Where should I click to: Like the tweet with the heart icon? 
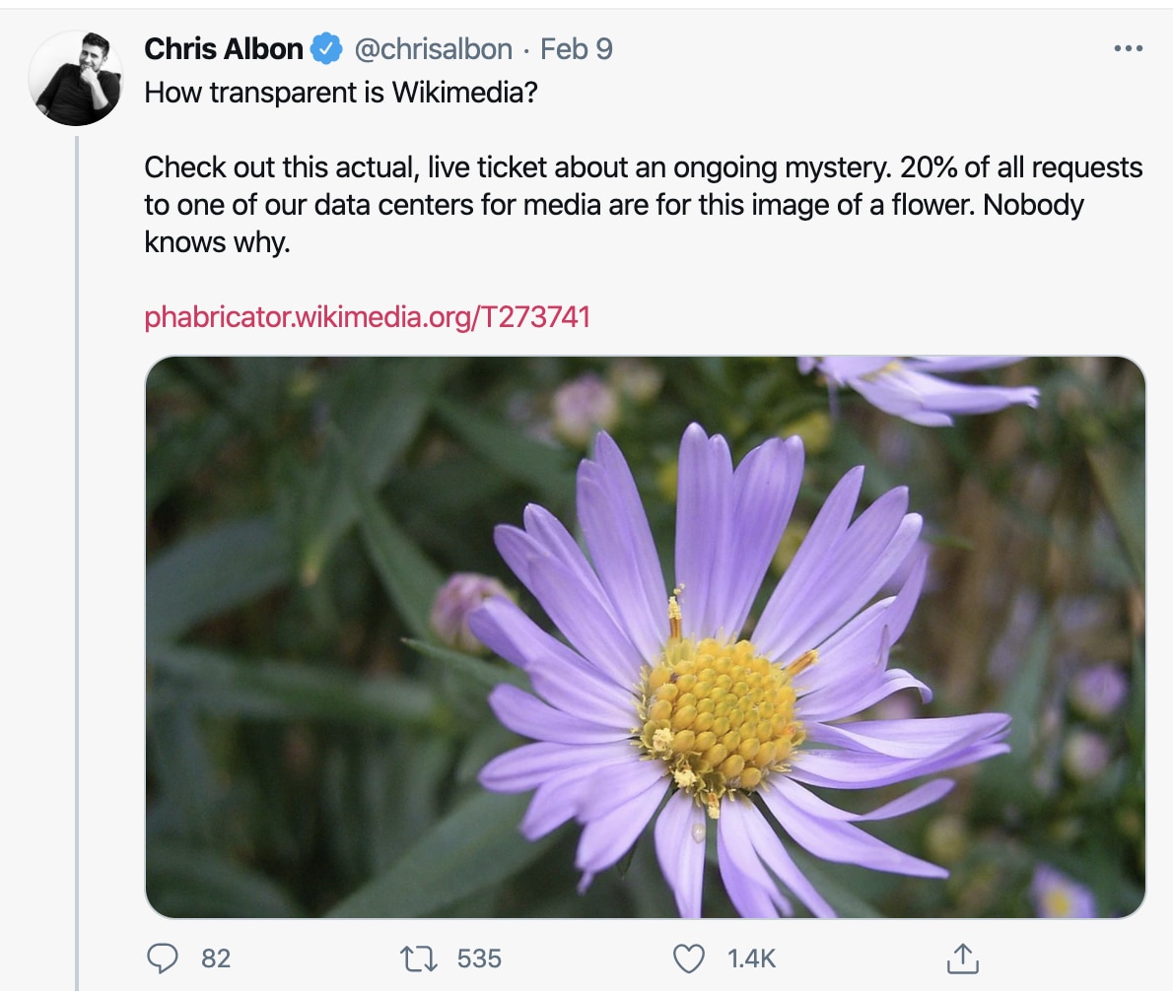click(688, 958)
